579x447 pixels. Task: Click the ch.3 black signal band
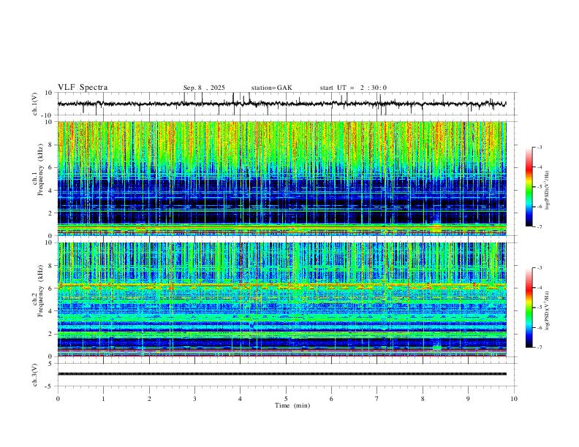click(x=281, y=374)
